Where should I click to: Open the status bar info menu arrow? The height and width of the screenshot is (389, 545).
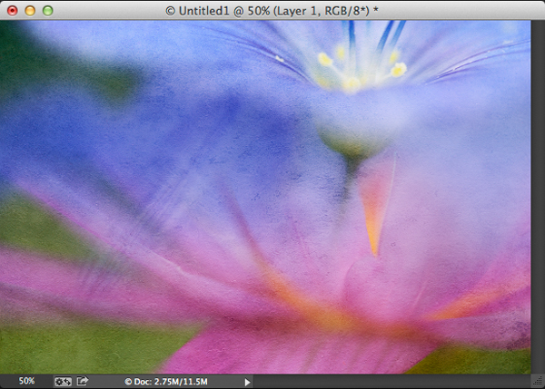click(247, 382)
